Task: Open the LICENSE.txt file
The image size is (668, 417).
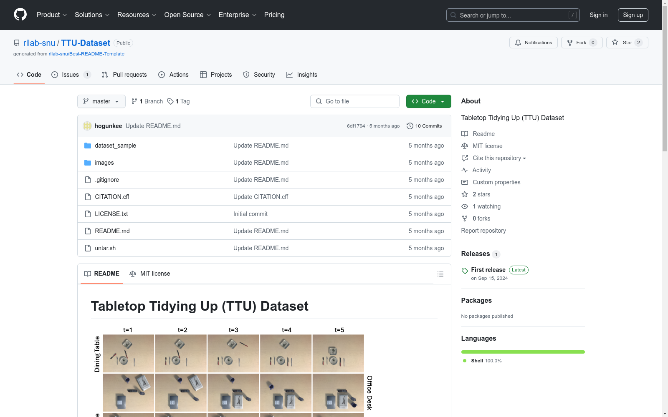Action: click(x=111, y=214)
